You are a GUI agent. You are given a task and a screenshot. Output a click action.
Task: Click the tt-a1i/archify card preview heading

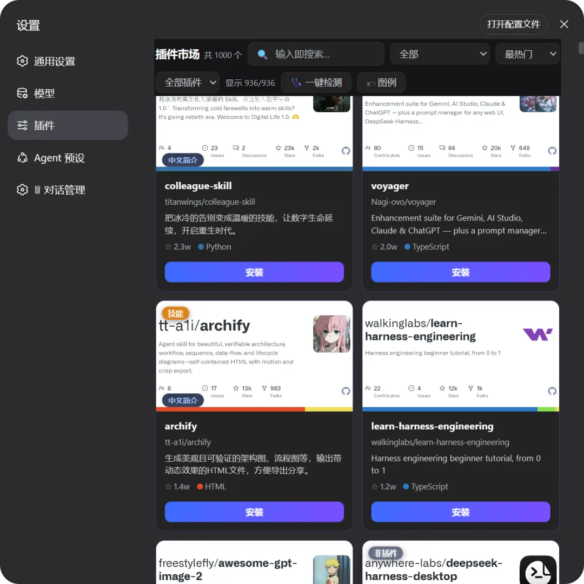pyautogui.click(x=204, y=326)
